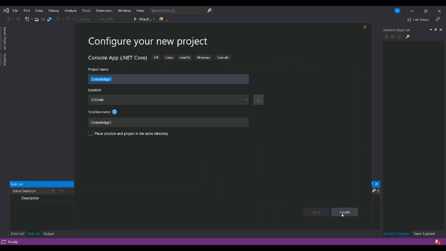
Task: Switch to the Task List tab
Action: [x=34, y=234]
